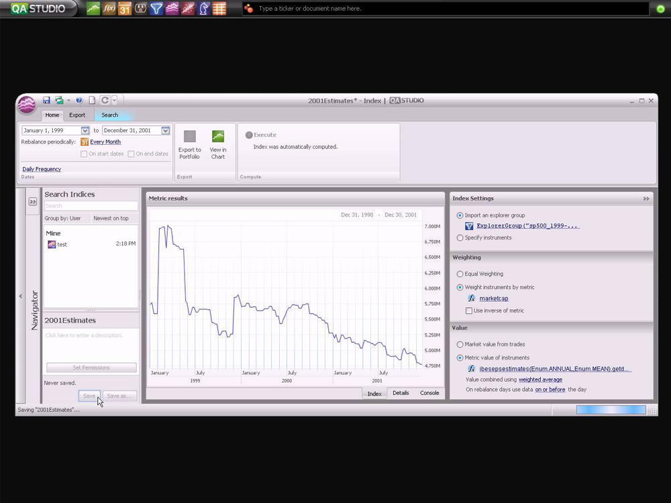The width and height of the screenshot is (671, 503).
Task: Select Equal Weighting radio button
Action: click(460, 274)
